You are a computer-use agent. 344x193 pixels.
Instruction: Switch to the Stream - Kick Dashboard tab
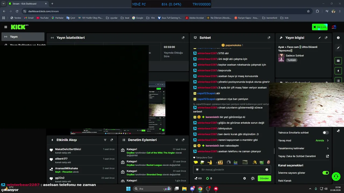[27, 4]
